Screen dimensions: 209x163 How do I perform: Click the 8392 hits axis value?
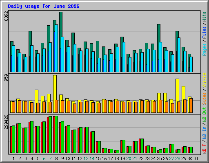coord(6,16)
